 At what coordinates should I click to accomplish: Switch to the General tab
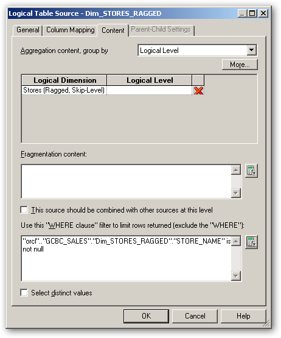28,30
